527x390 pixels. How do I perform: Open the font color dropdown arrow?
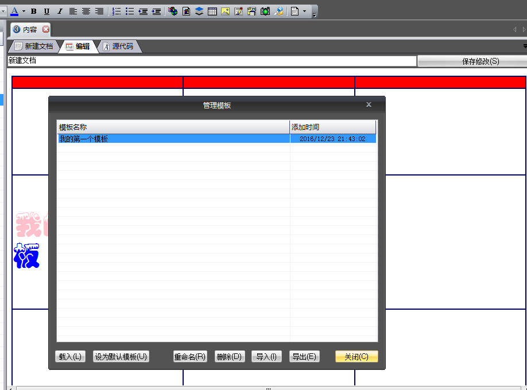(x=24, y=11)
